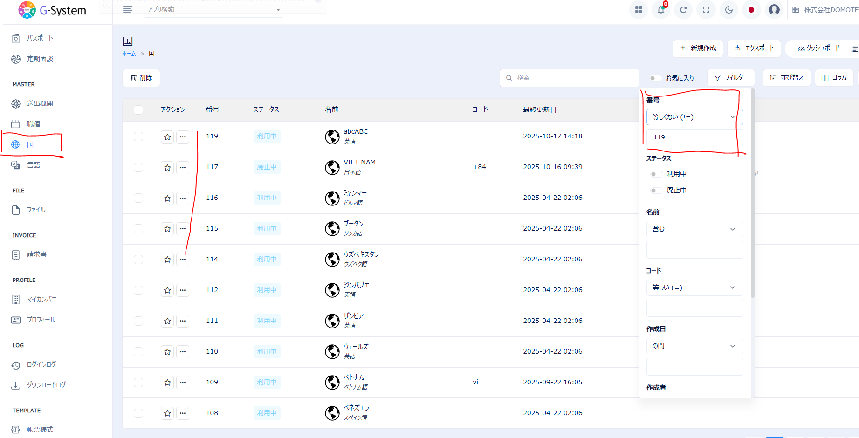Open the 番号 operator dropdown
The height and width of the screenshot is (438, 859).
point(694,117)
